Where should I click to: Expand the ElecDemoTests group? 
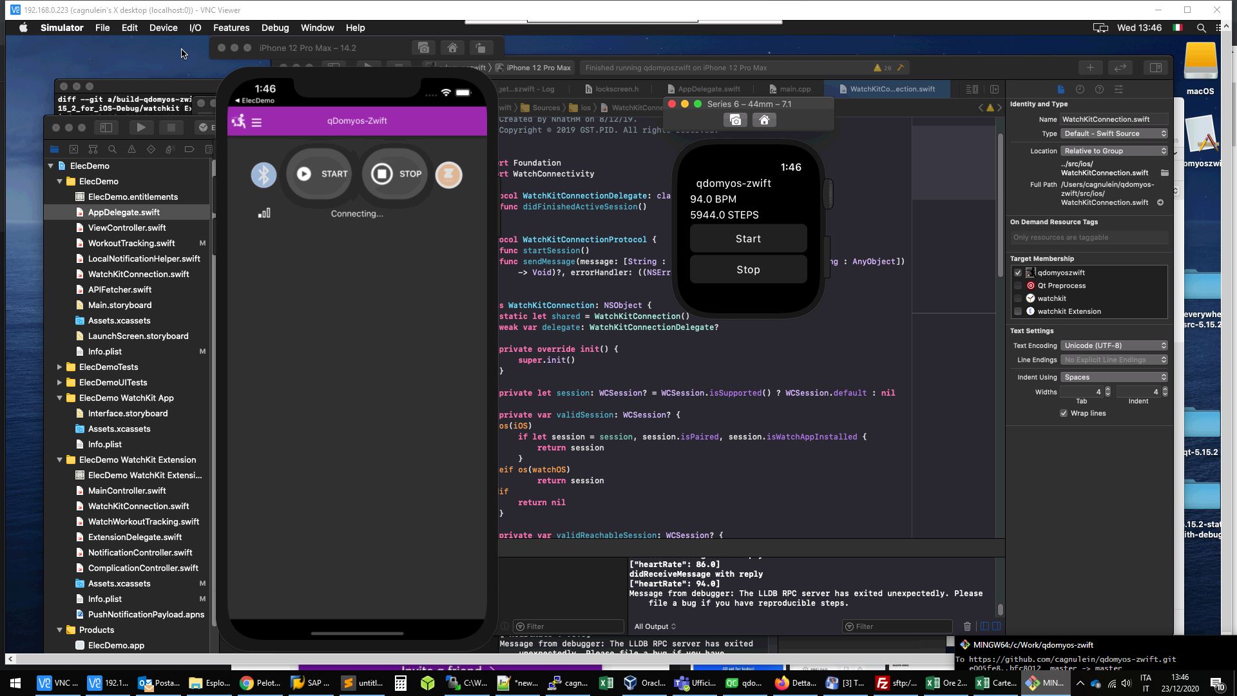pos(60,367)
